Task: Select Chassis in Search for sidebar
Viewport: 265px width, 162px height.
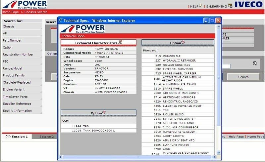Action: 22,26
